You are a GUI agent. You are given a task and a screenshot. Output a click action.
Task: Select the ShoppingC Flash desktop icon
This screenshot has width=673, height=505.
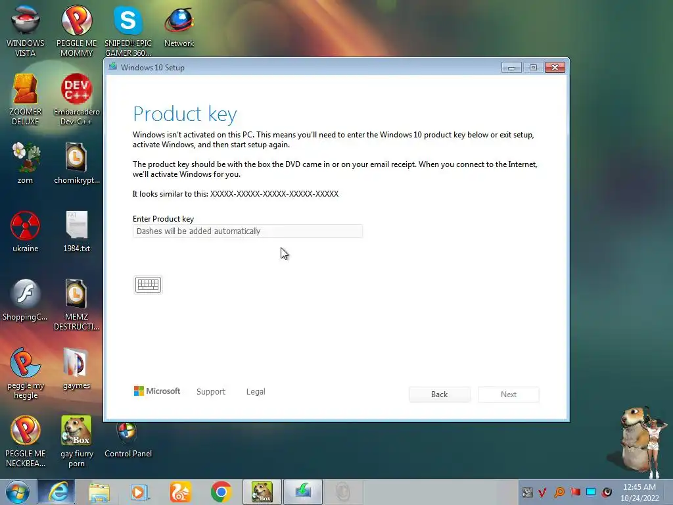tap(26, 299)
